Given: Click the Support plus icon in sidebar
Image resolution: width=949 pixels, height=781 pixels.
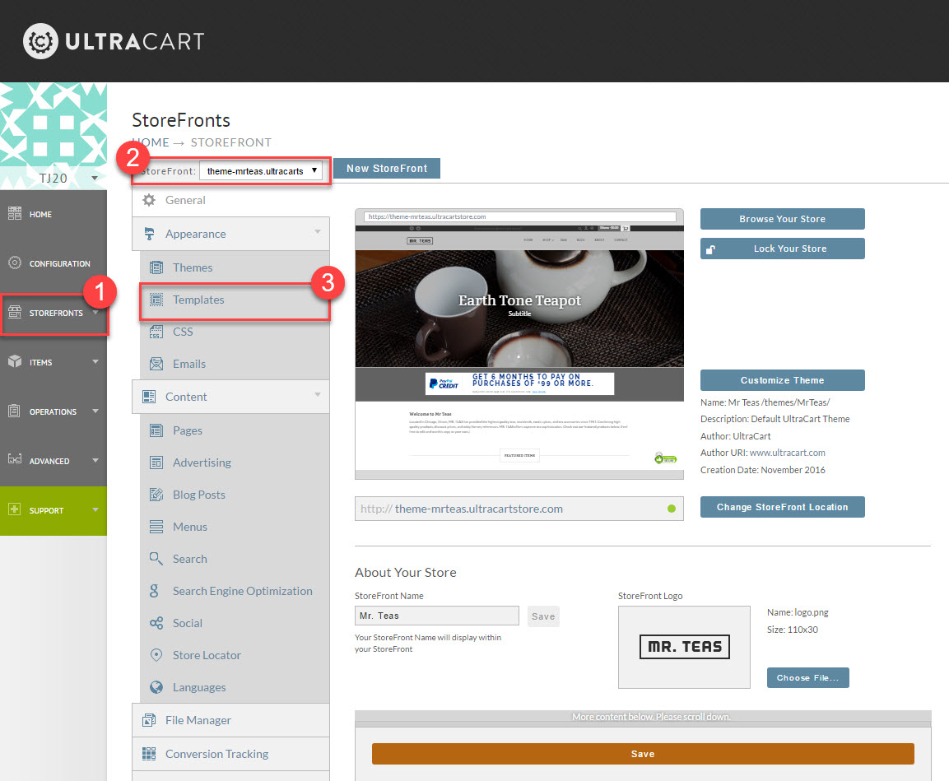Looking at the screenshot, I should tap(15, 509).
